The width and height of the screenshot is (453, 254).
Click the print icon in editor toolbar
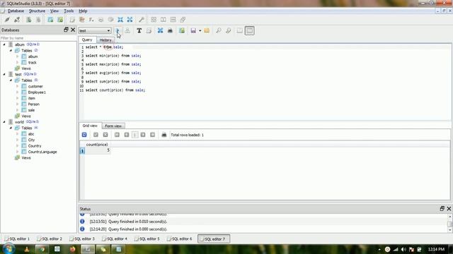[170, 30]
